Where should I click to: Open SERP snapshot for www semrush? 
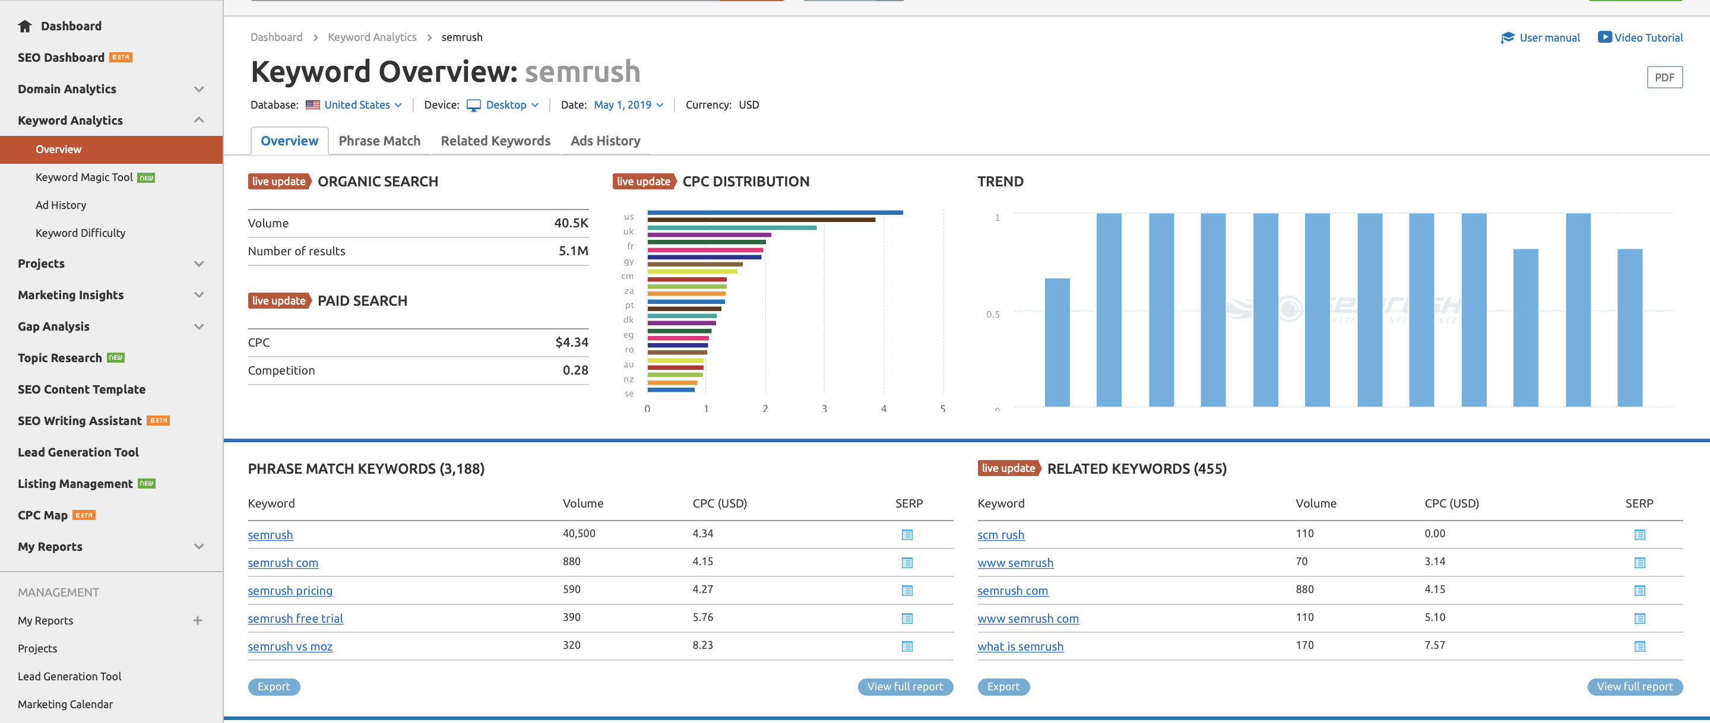pyautogui.click(x=1639, y=562)
